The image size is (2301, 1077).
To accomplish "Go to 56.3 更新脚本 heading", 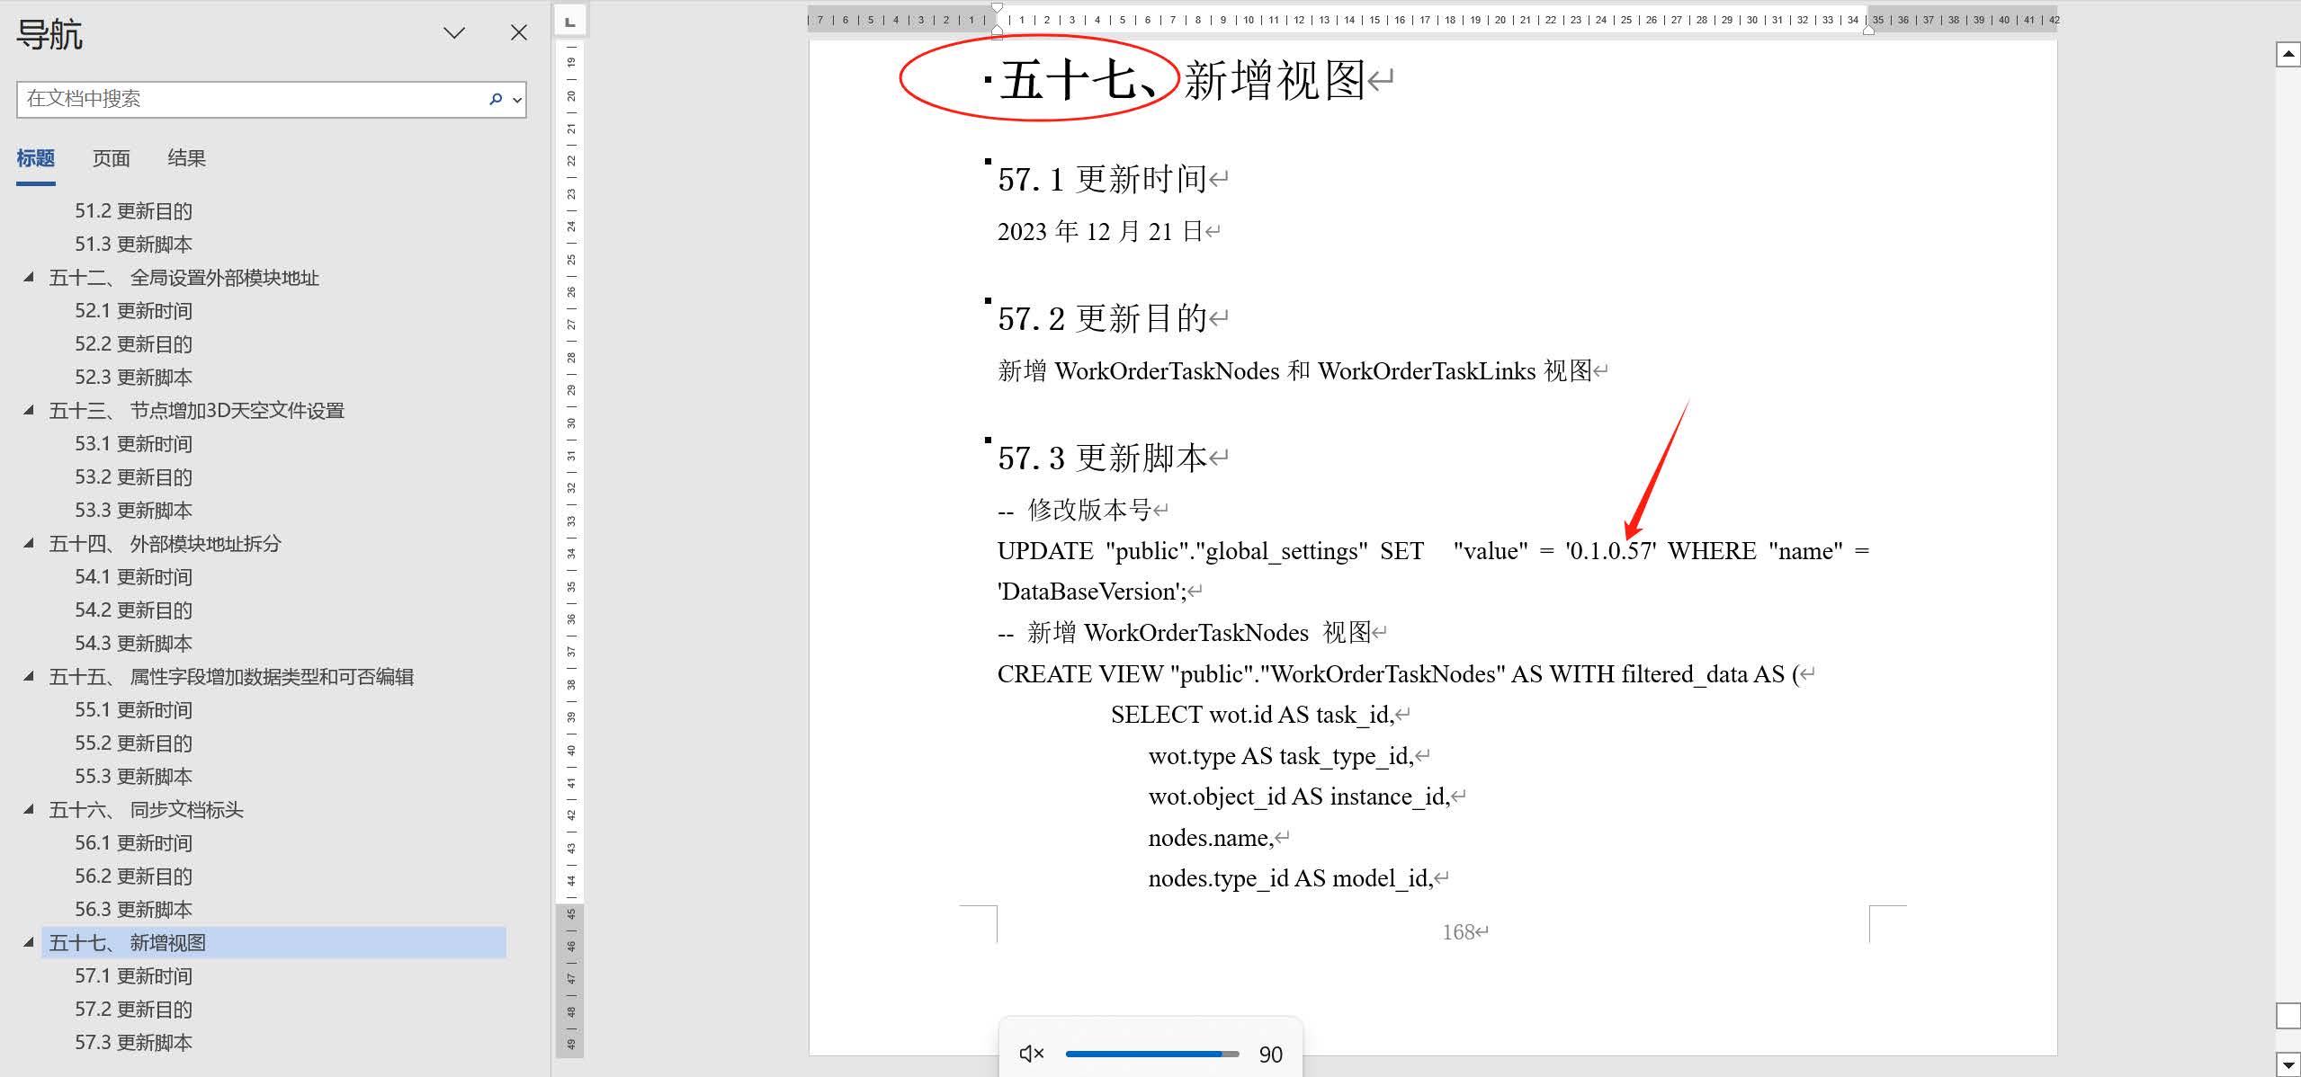I will tap(133, 909).
